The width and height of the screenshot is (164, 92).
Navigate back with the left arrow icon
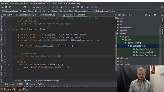coord(15,7)
